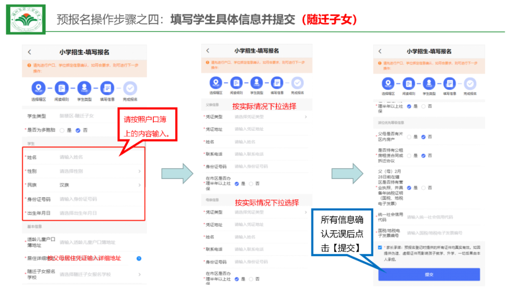Tap 选择辖区 step icon in left screen
511x287 pixels.
[x=38, y=88]
